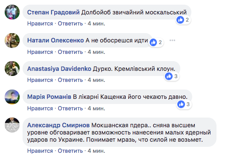Like Степан Градовий's comment via Нравится
This screenshot has width=228, height=157.
point(40,24)
